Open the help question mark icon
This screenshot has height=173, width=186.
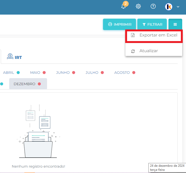(153, 6)
